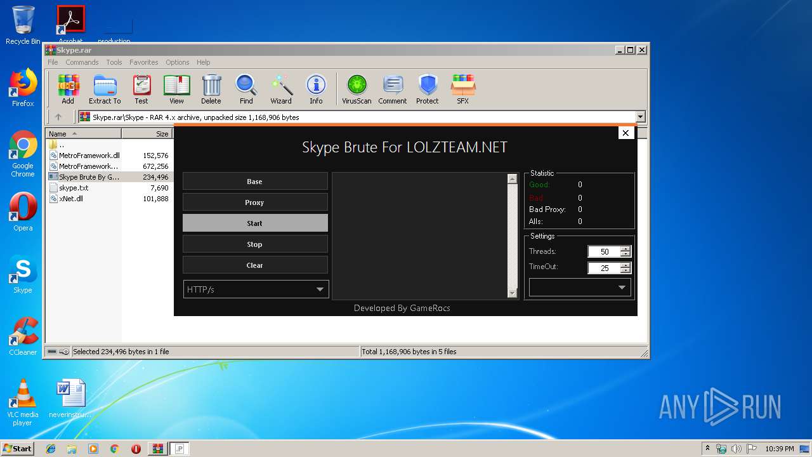Image resolution: width=812 pixels, height=457 pixels.
Task: Decrease the Threads value spinner
Action: click(625, 254)
